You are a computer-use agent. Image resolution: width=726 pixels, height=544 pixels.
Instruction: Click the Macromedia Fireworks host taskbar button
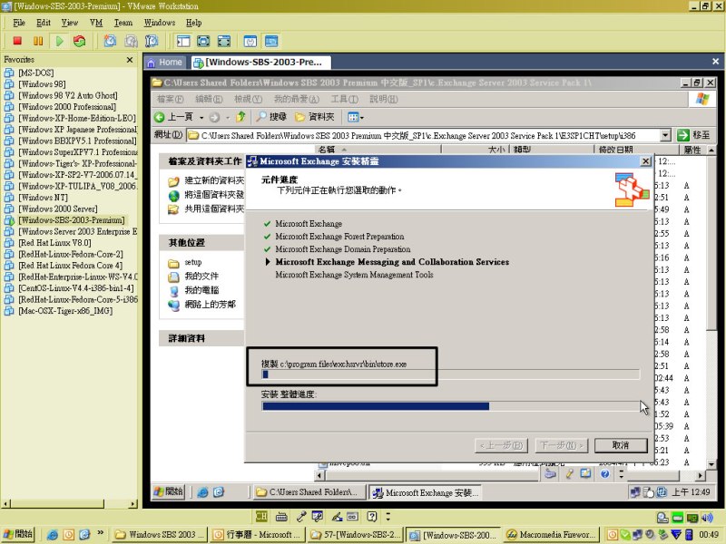pyautogui.click(x=551, y=535)
